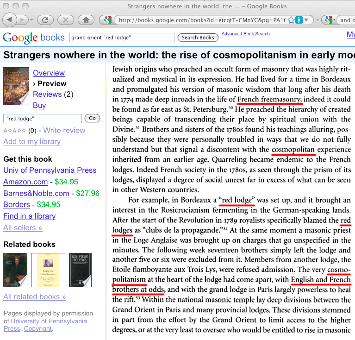Bookmark this page with the star icon
This screenshot has height=340, width=355.
coord(291,20)
